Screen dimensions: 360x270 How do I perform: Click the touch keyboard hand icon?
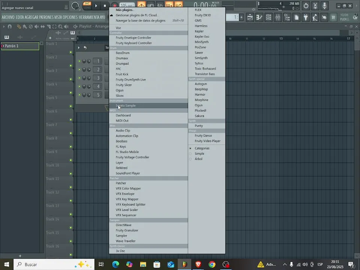coord(324,18)
